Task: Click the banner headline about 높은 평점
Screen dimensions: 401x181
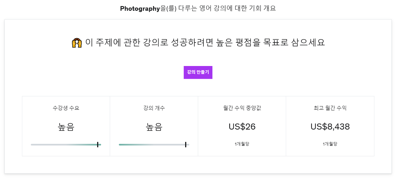Action: coord(205,43)
